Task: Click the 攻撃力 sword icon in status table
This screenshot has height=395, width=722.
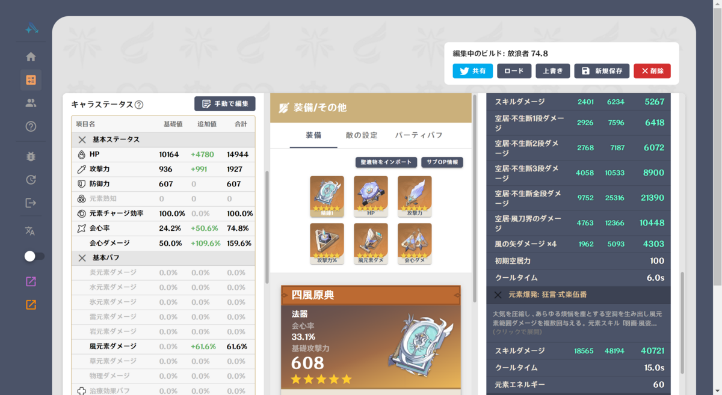Action: click(x=82, y=170)
